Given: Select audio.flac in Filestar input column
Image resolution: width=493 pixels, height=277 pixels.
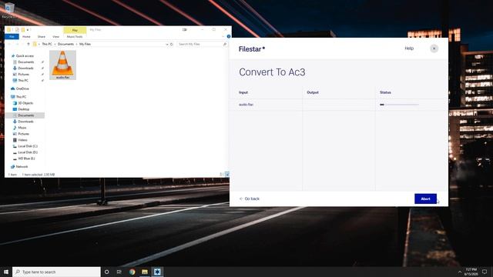Looking at the screenshot, I should [246, 105].
